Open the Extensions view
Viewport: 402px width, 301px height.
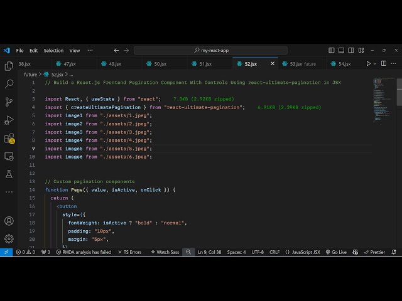pyautogui.click(x=9, y=138)
